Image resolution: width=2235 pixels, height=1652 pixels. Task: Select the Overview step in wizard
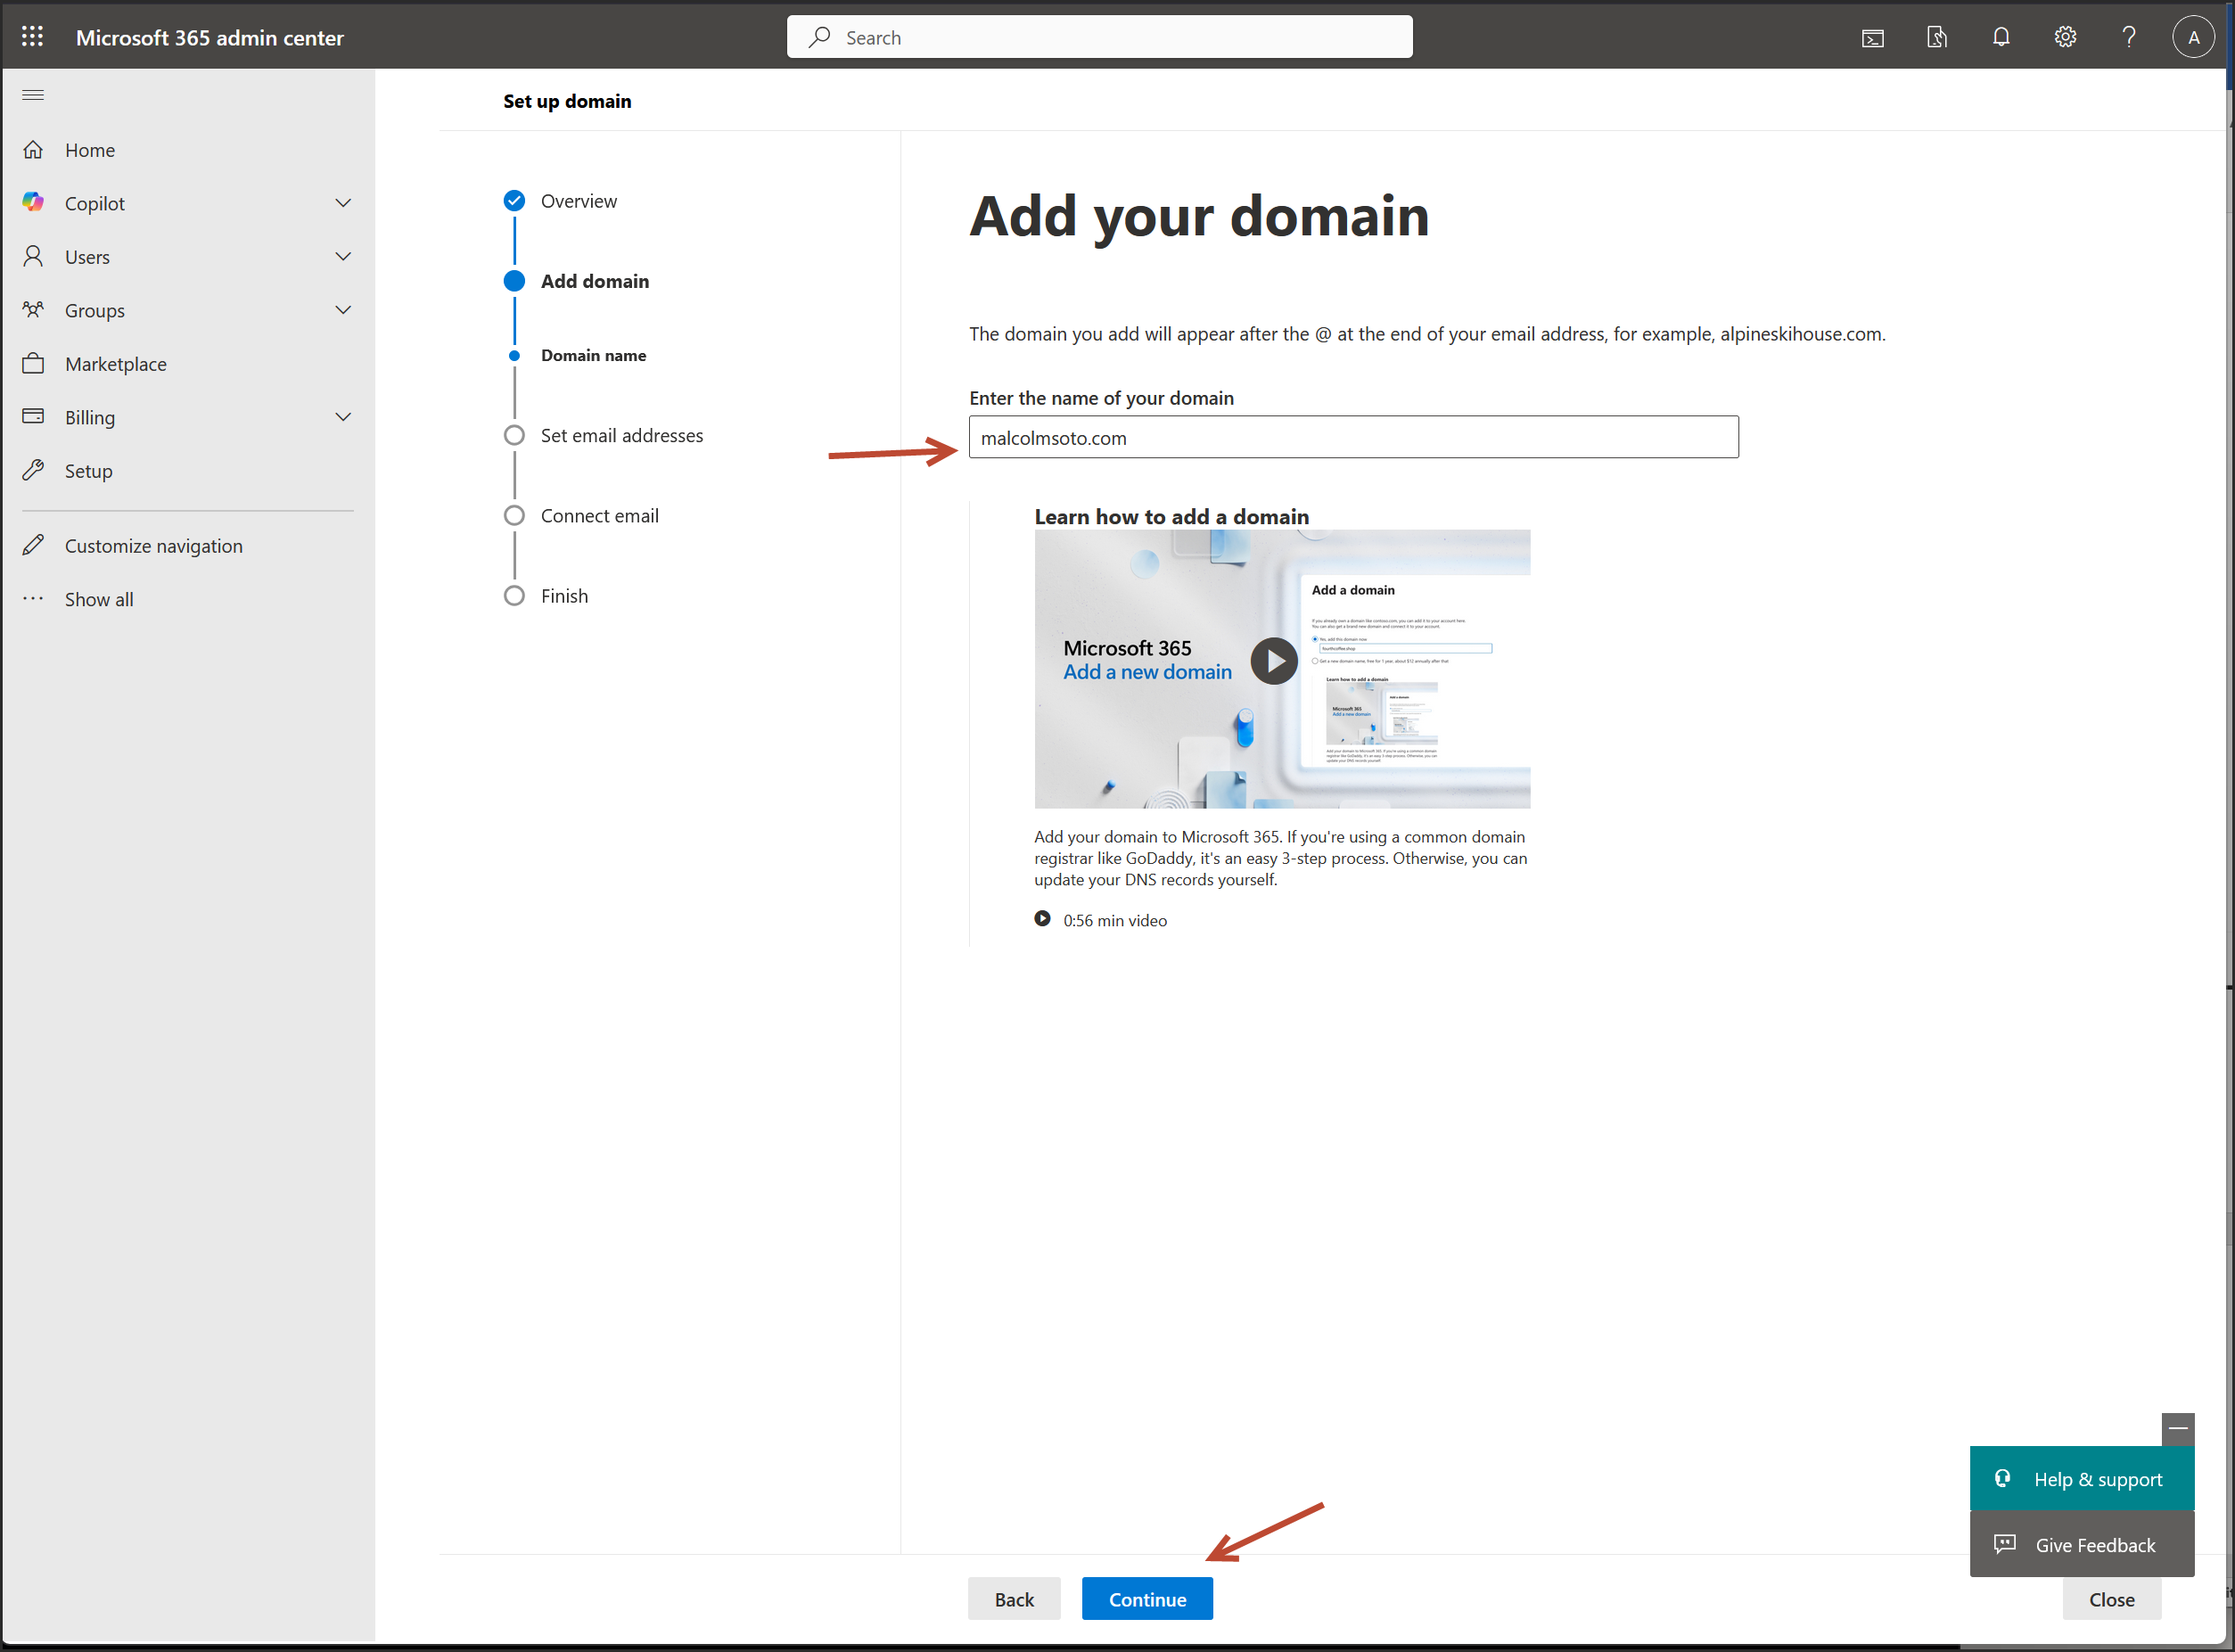(578, 201)
